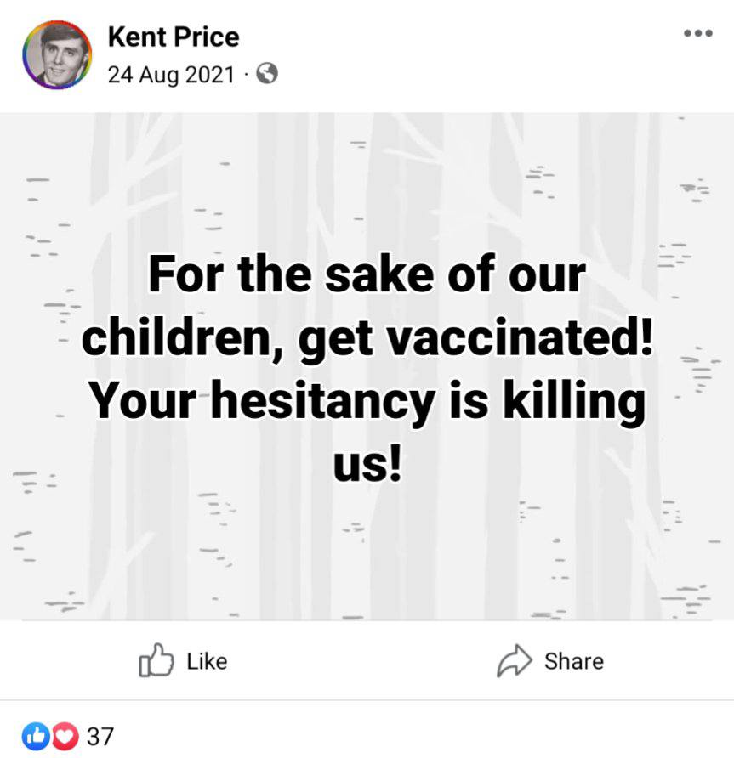Screen dimensions: 734x758
Task: Open Kent Price's profile picture
Action: [56, 55]
